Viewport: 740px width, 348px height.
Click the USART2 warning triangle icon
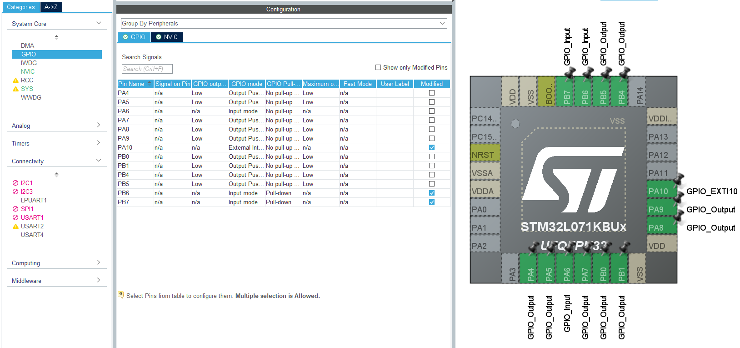(x=15, y=226)
